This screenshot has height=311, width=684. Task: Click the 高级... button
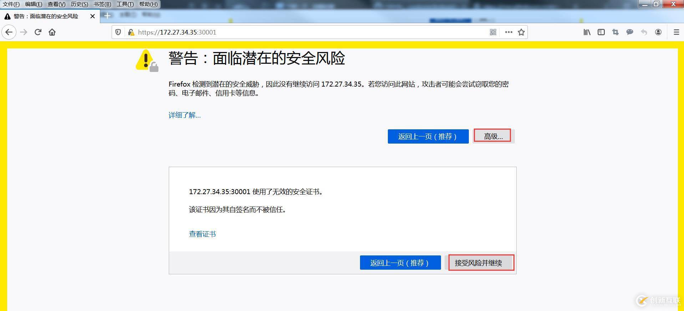(493, 136)
